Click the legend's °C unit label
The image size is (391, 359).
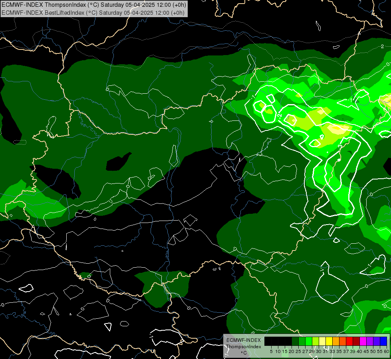244,353
